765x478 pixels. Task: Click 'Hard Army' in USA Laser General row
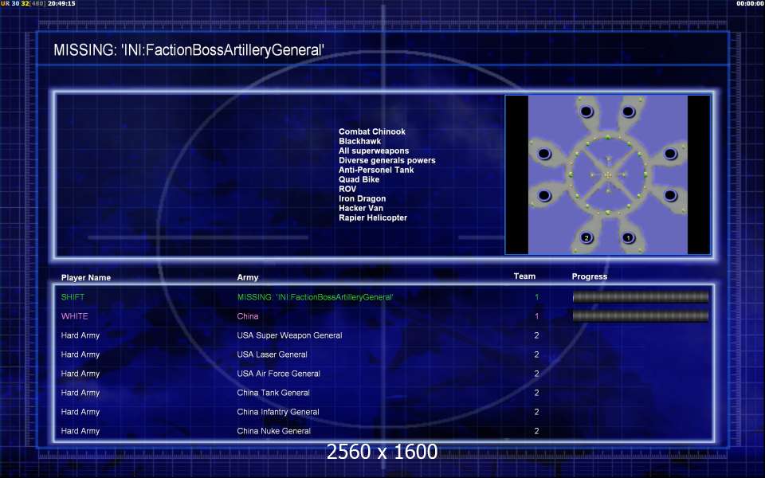(80, 354)
